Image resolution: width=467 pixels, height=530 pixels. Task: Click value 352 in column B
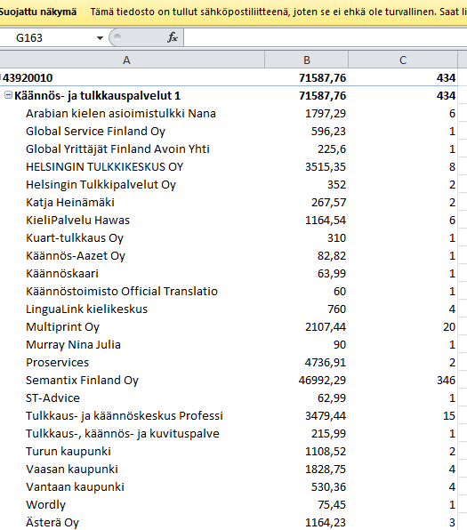click(336, 185)
